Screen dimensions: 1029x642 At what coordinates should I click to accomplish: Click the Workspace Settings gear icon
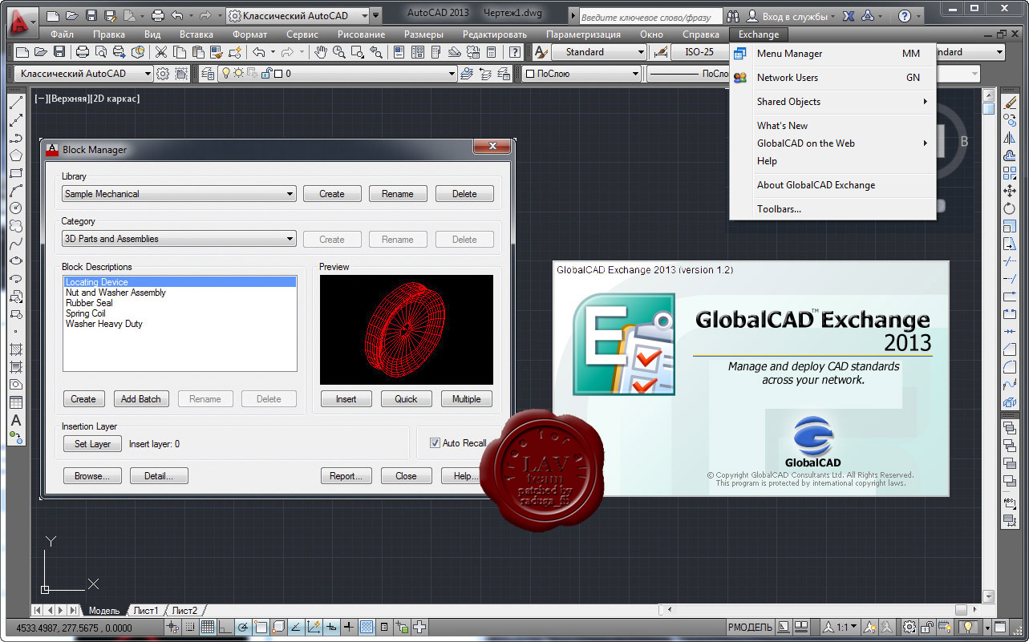tap(163, 74)
